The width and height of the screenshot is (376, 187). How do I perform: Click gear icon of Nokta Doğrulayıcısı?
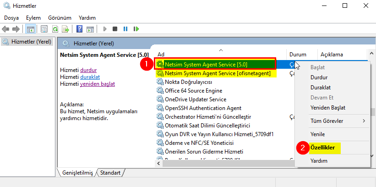[160, 82]
